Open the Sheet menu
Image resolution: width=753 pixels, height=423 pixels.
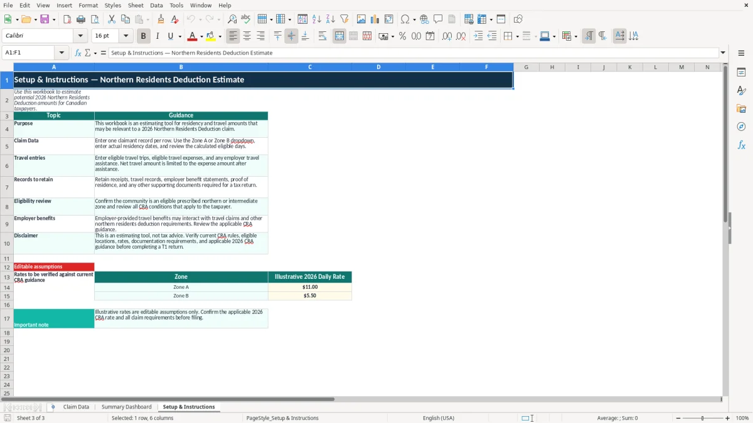(136, 5)
